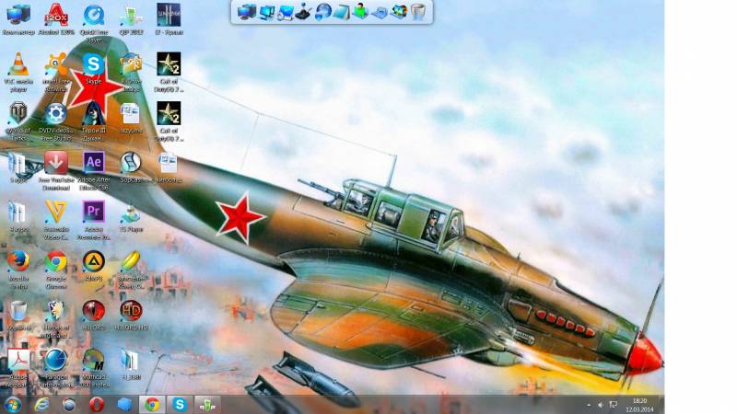Viewport: 737px width, 414px height.
Task: Launch the World of Tanks shortcut
Action: coord(18,113)
